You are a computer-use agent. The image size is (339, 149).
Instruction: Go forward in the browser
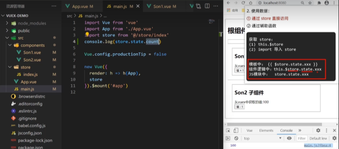[x=236, y=3]
